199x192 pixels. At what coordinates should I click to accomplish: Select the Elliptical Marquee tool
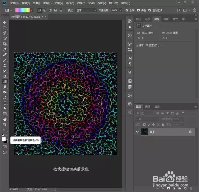point(5,28)
